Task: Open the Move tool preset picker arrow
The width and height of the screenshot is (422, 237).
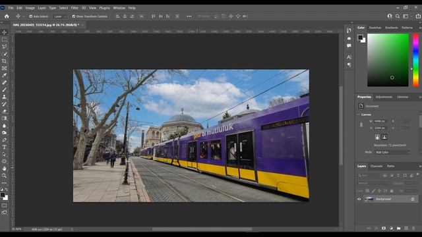Action: coord(24,16)
